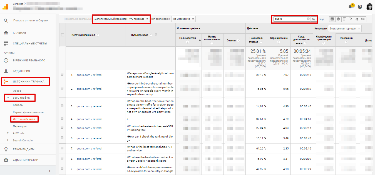Show help for Путь перехода column

151,35
